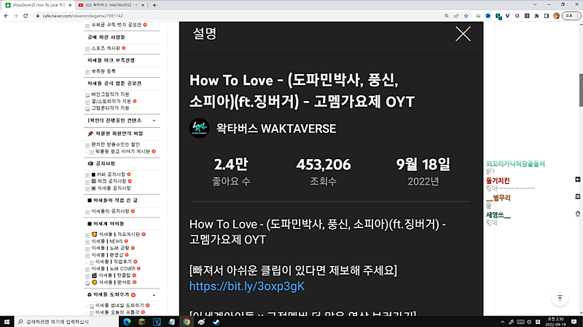Open a new browser tab
Screen dimensions: 583x327
pyautogui.click(x=154, y=5)
